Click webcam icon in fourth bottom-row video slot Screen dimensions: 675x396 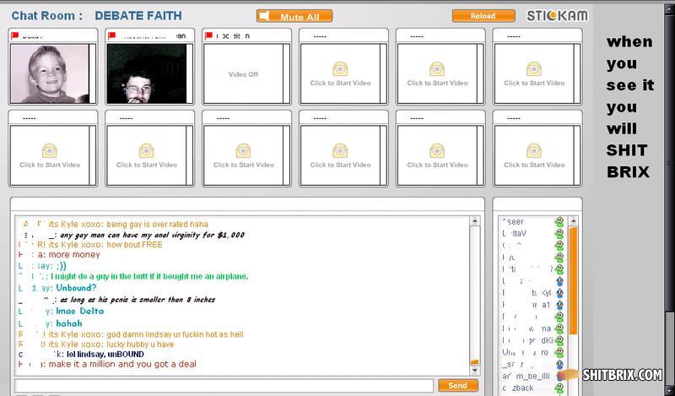(340, 151)
